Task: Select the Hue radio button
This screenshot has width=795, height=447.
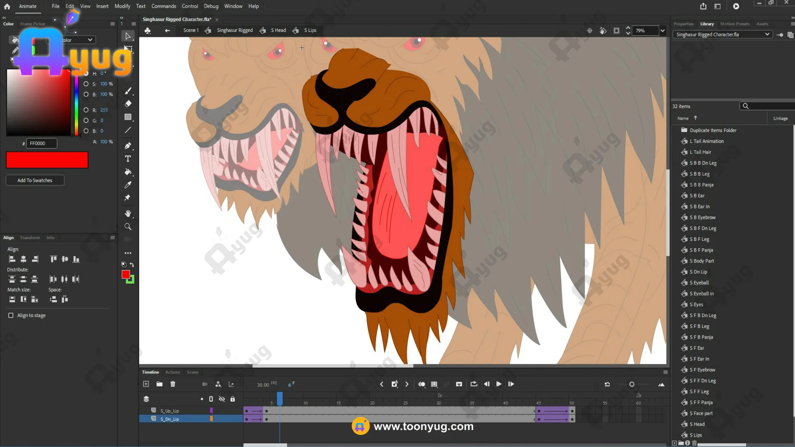Action: tap(86, 73)
